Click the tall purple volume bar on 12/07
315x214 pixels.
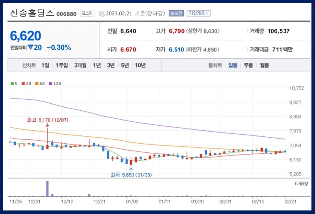pyautogui.click(x=48, y=189)
